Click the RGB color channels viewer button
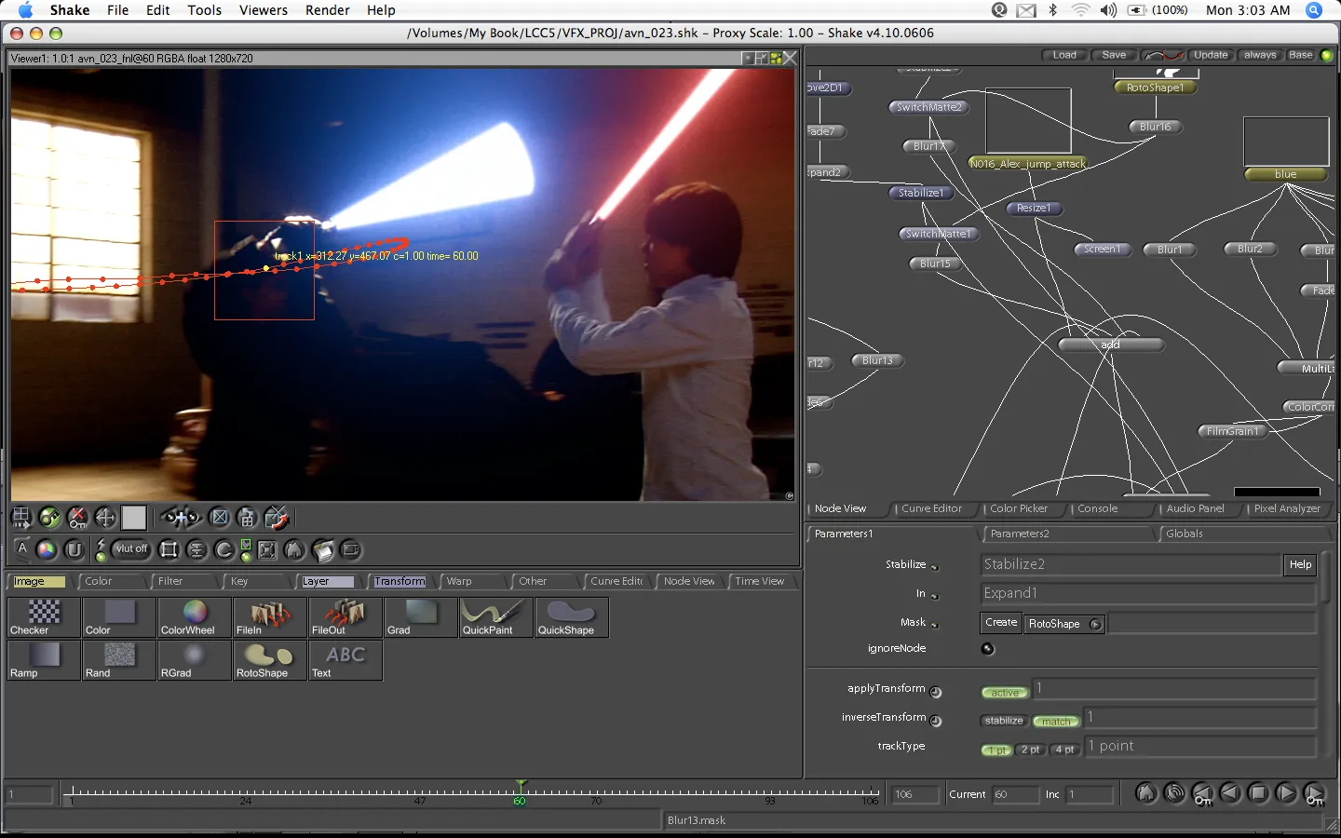 (46, 549)
